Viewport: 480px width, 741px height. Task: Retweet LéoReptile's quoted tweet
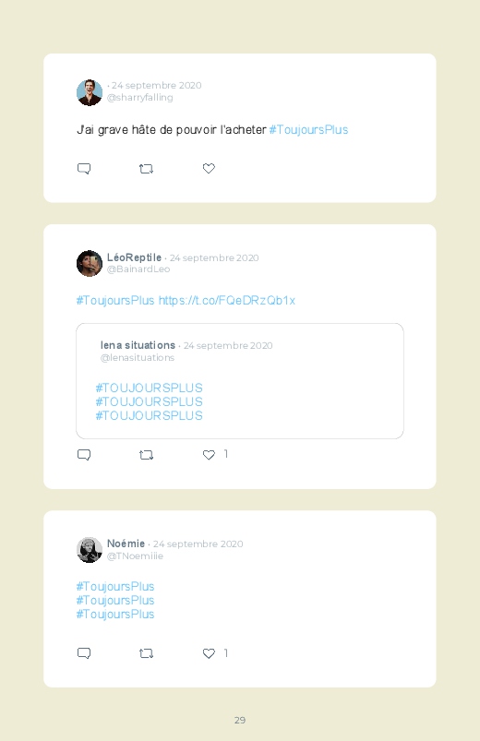click(x=146, y=455)
